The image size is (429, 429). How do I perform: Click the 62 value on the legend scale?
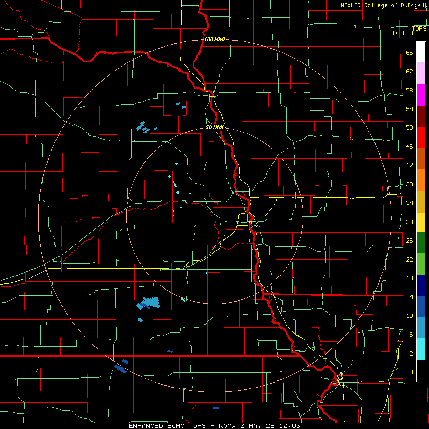tap(409, 71)
